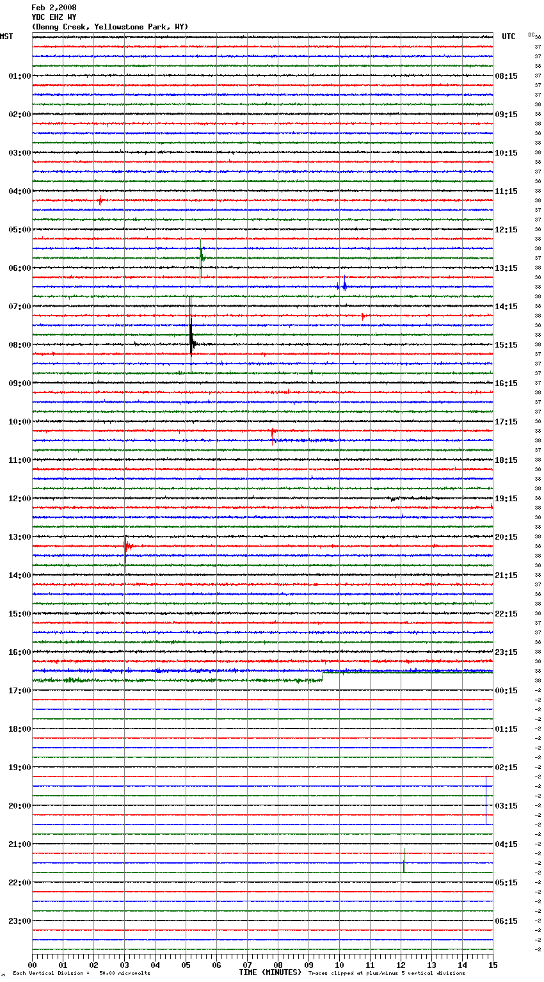Click the 'UTC' timezone column label
Viewport: 544px width, 982px height.
tap(509, 36)
